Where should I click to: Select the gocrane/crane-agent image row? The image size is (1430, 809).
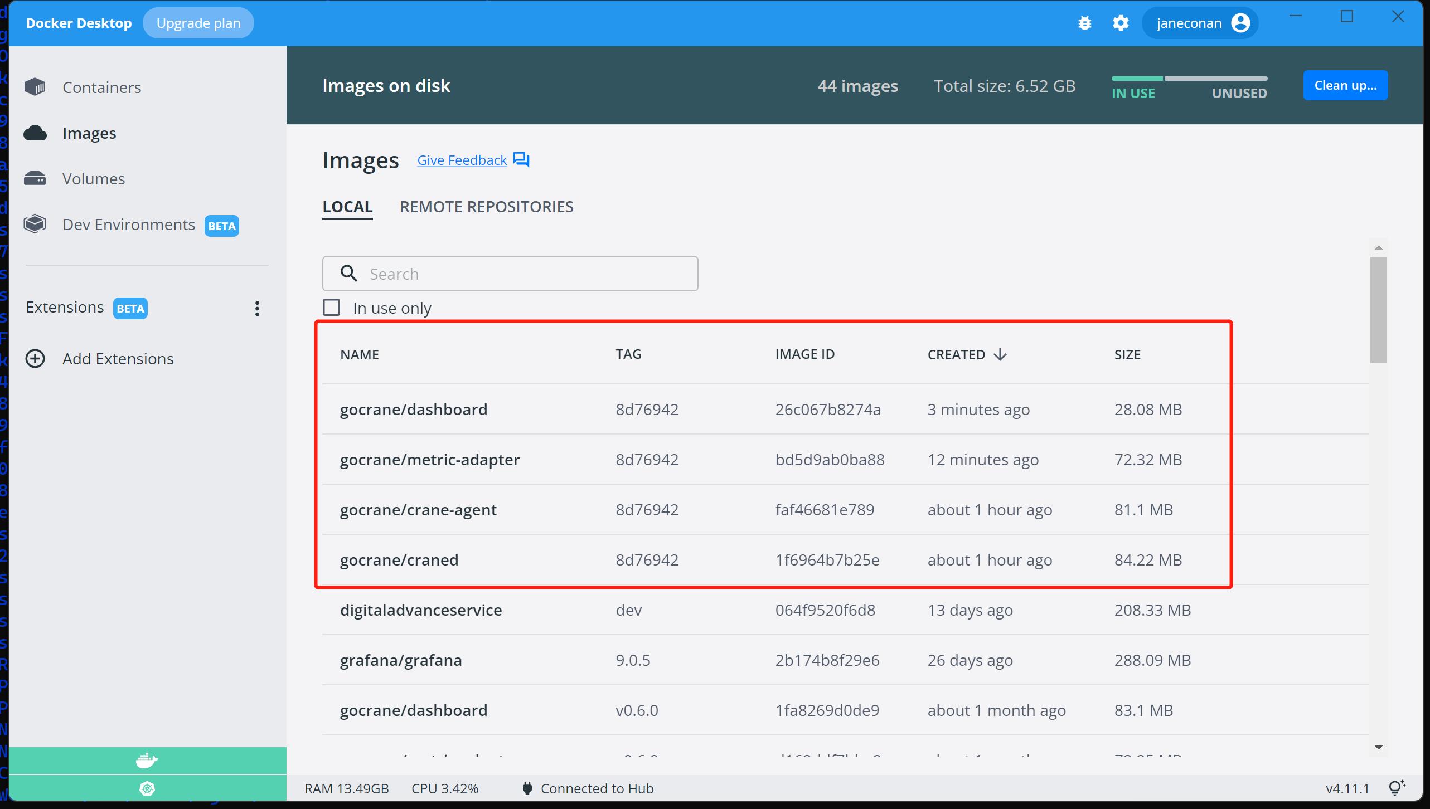[x=845, y=509]
